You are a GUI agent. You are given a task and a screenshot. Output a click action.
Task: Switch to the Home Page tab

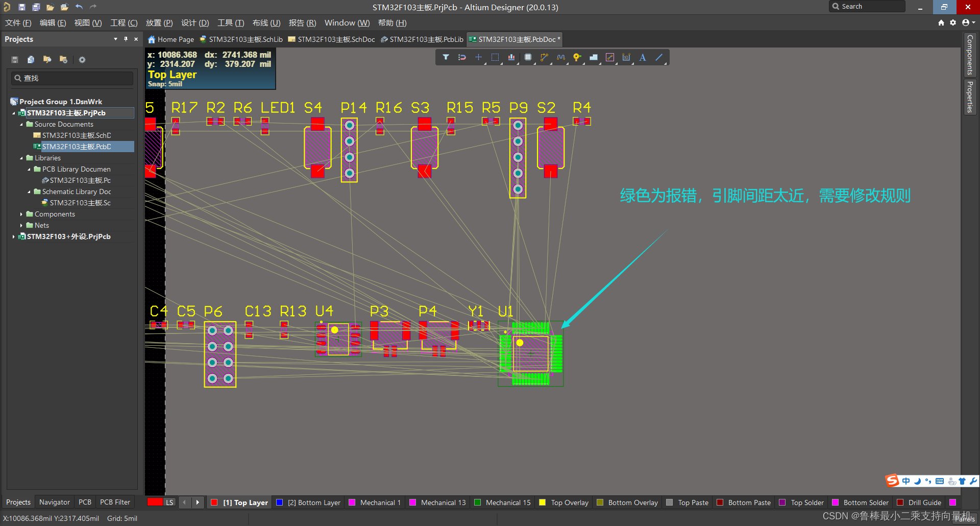point(171,39)
